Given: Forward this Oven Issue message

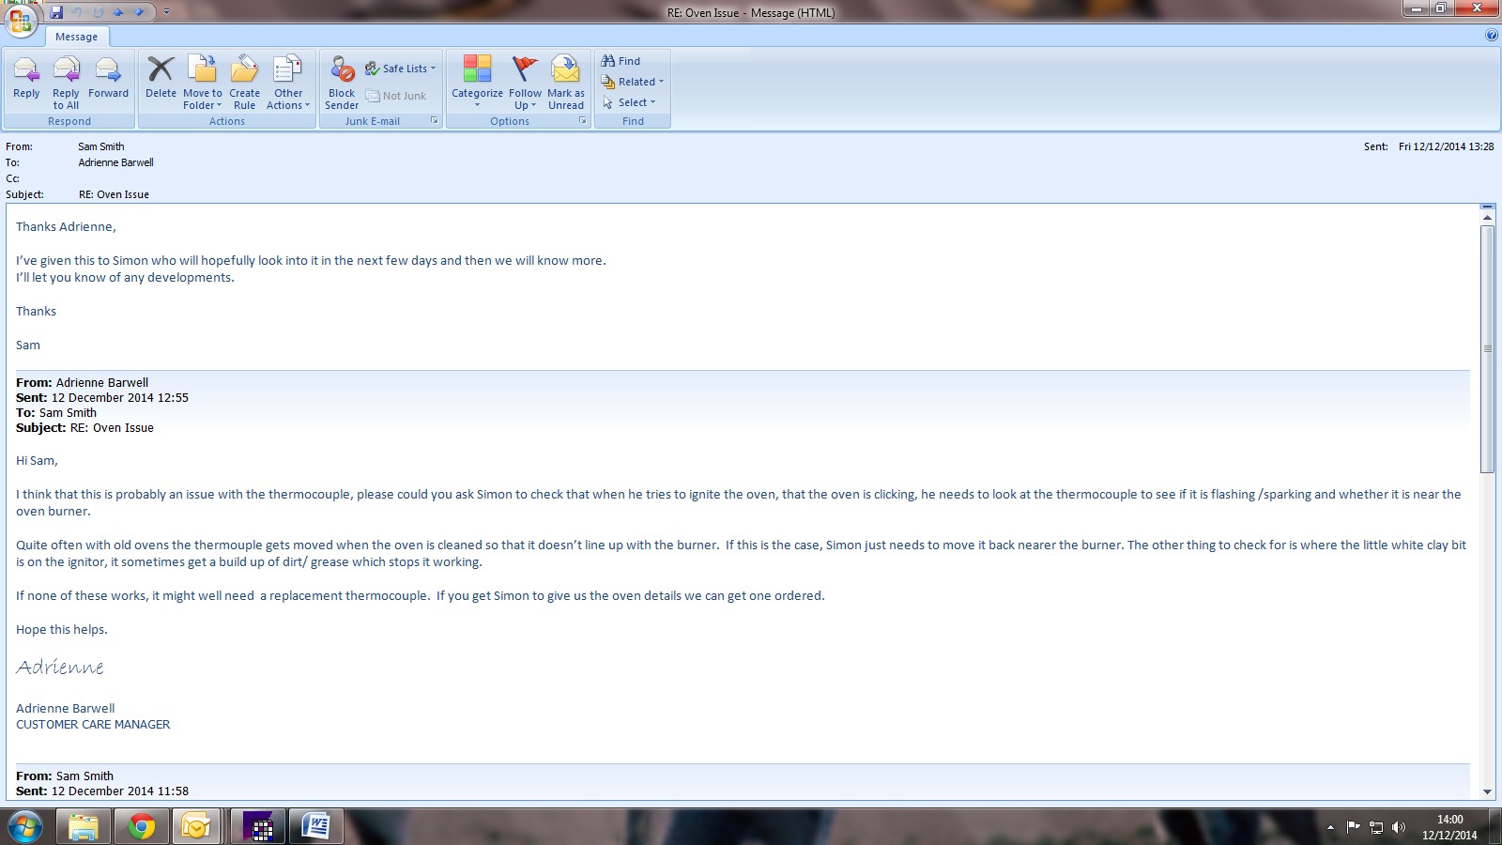Looking at the screenshot, I should point(108,78).
